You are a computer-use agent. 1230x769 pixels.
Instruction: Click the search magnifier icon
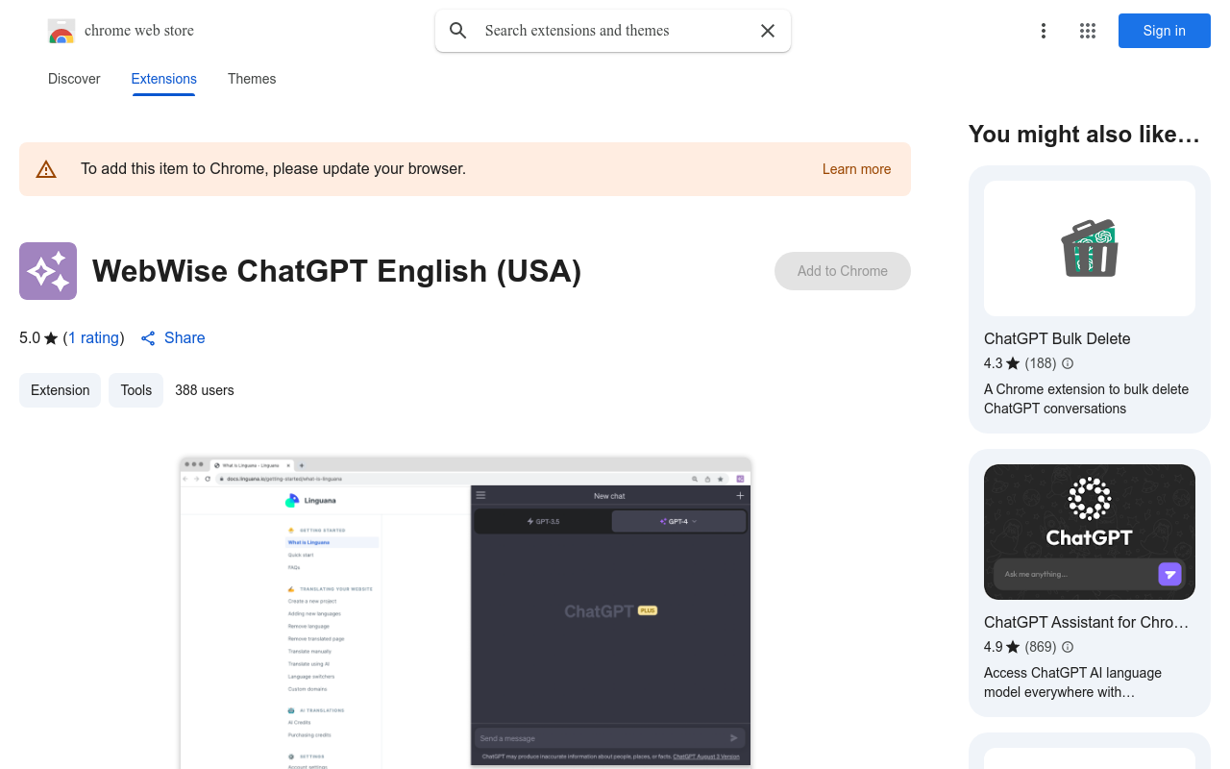pyautogui.click(x=458, y=31)
